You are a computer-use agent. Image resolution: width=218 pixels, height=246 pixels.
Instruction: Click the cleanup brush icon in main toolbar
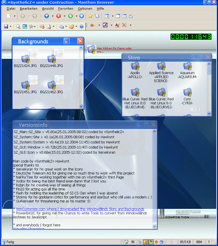131,16
